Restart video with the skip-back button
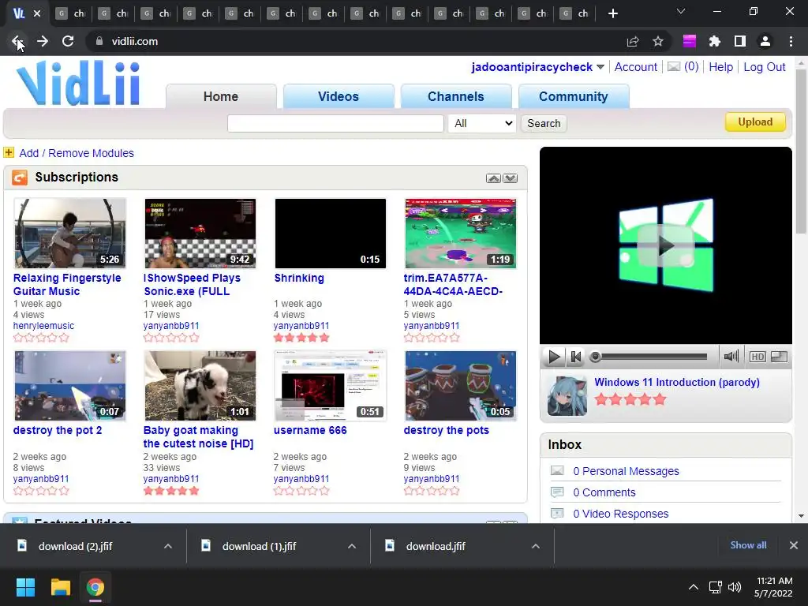The width and height of the screenshot is (808, 606). pos(575,357)
